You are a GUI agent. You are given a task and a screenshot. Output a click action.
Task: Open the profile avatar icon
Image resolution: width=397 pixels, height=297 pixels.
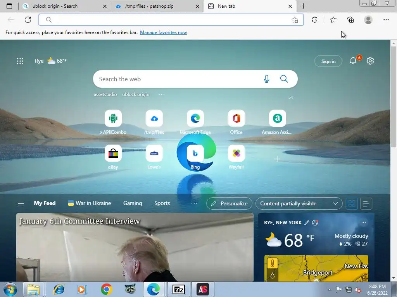(368, 20)
